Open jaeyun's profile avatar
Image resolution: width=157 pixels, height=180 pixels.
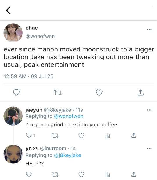[x=13, y=116]
